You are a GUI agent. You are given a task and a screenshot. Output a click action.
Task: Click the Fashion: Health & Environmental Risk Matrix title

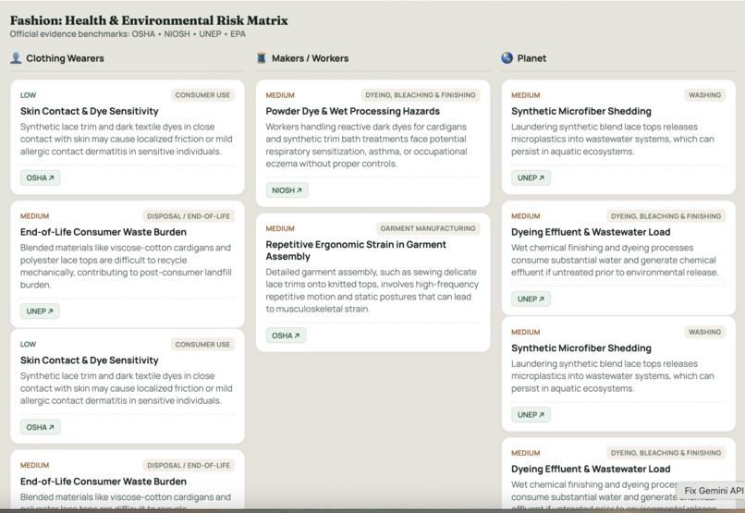pyautogui.click(x=149, y=20)
